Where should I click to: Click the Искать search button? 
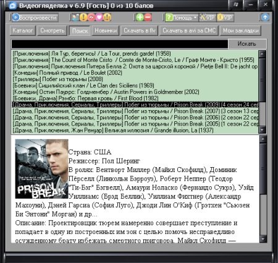click(x=247, y=44)
